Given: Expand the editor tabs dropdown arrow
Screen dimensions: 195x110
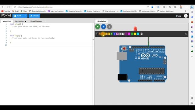Looking at the screenshot, I should [x=45, y=21].
